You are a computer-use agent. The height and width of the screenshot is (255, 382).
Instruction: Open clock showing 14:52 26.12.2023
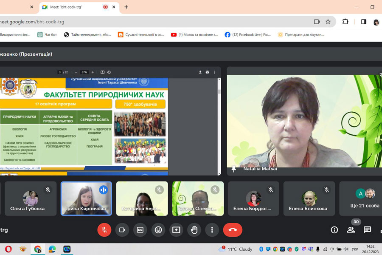tap(370, 249)
